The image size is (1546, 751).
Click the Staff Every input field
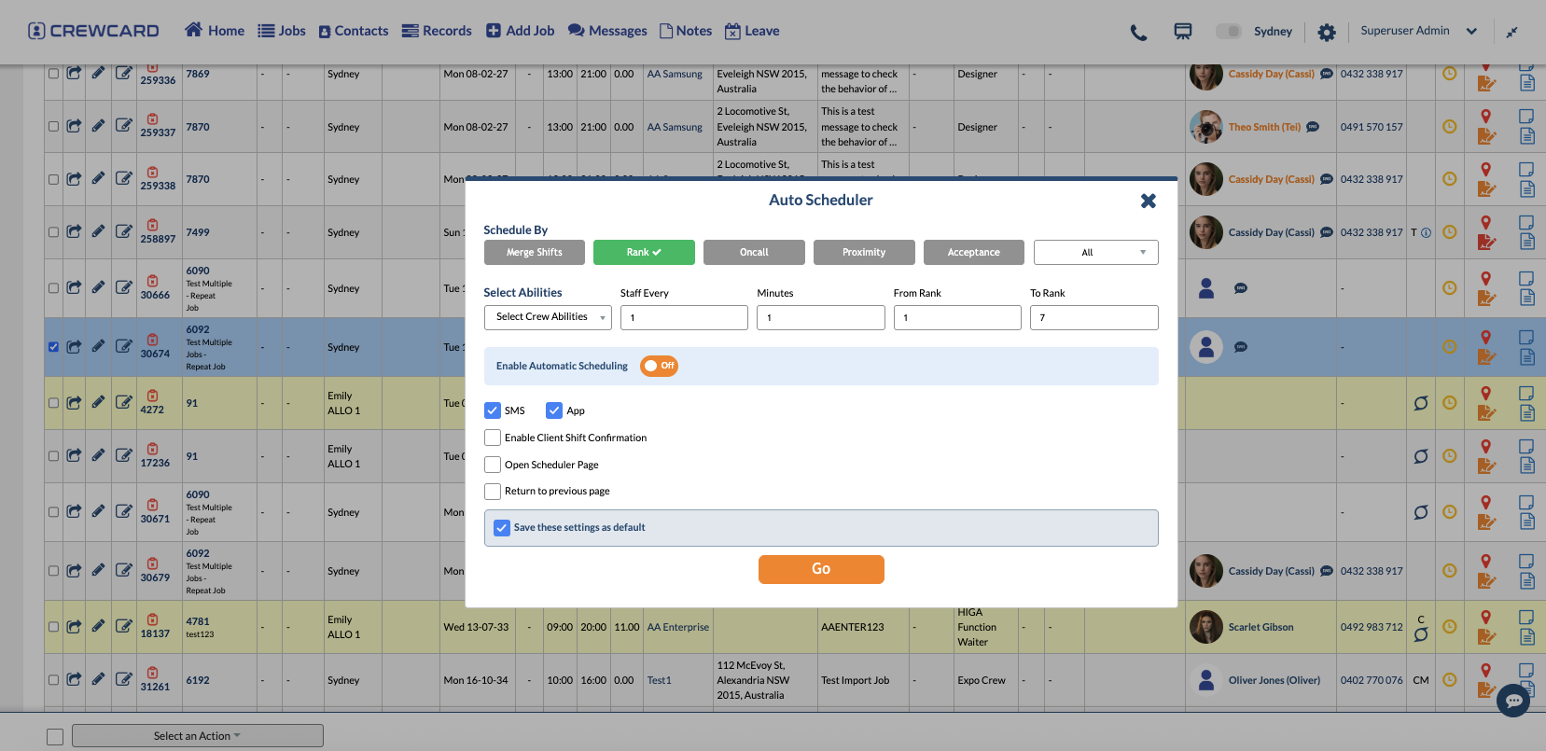click(x=684, y=317)
